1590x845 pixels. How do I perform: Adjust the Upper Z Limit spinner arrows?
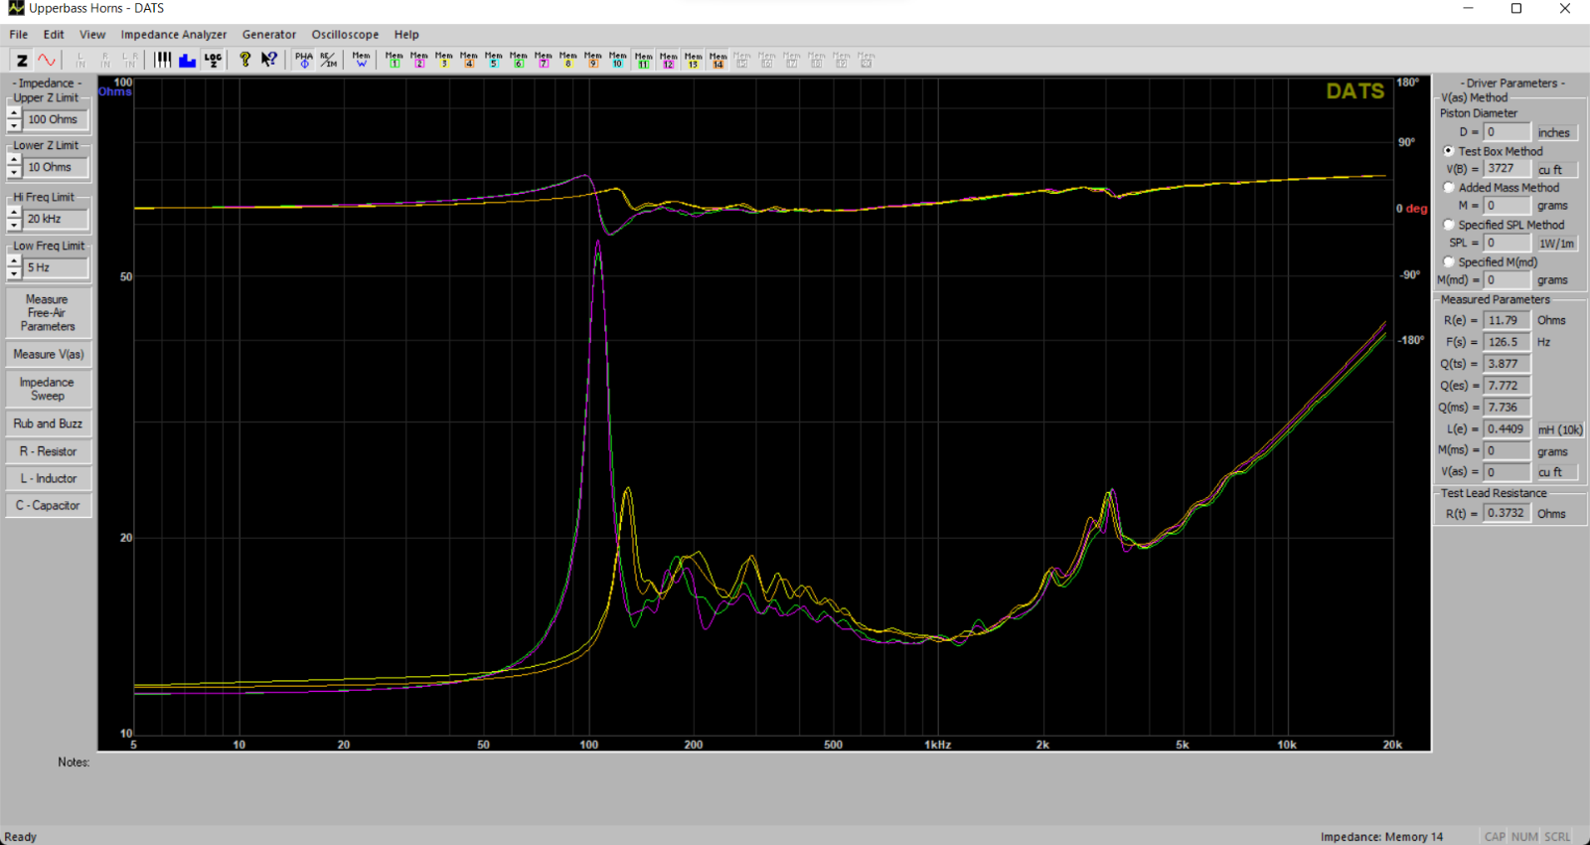pos(14,119)
